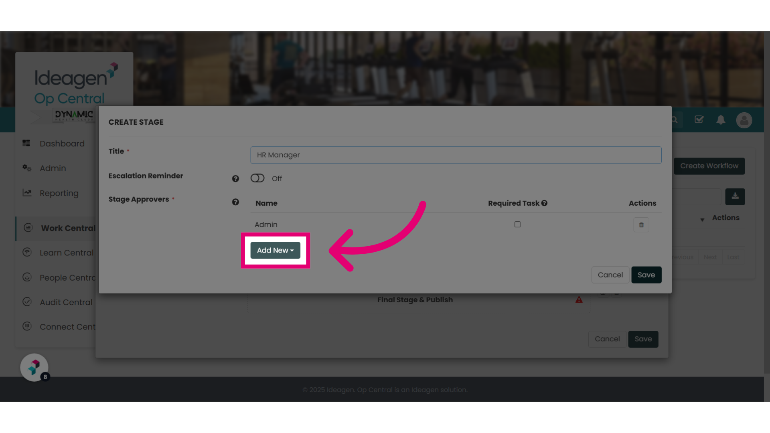Screen dimensions: 770x433
Task: Click the download icon button
Action: (x=735, y=196)
